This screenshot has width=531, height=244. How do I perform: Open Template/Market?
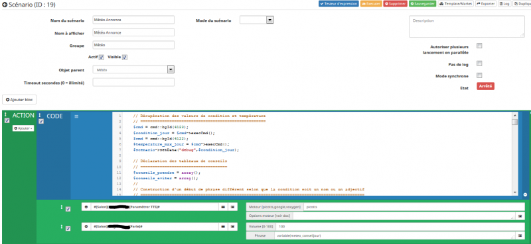[455, 4]
